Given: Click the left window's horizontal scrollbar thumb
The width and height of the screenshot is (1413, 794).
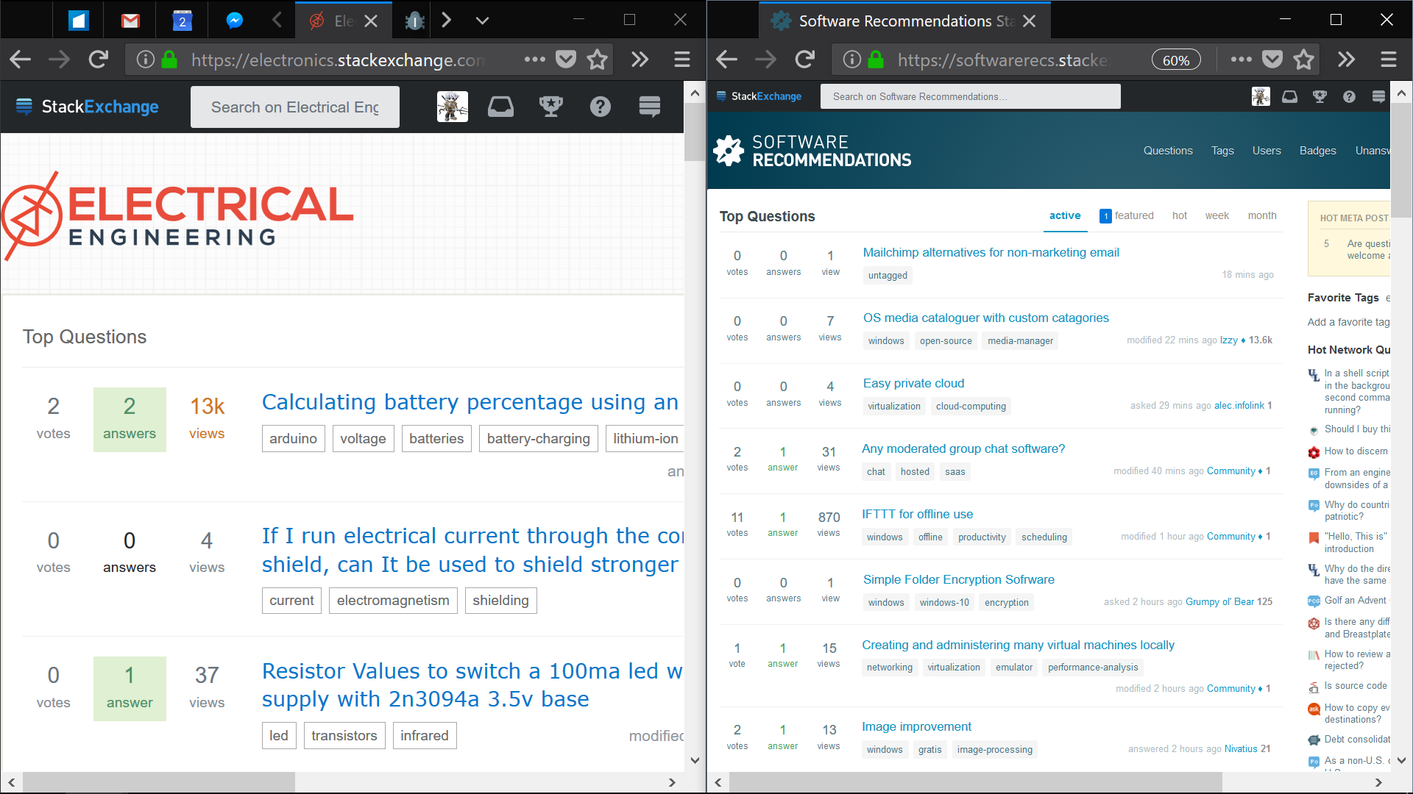Looking at the screenshot, I should [158, 782].
